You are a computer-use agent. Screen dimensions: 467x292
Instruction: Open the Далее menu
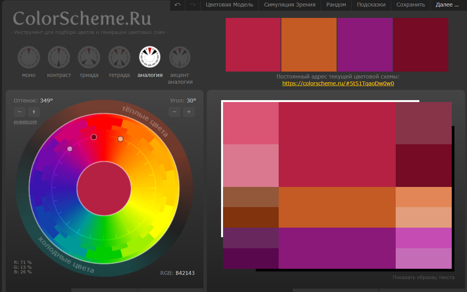(x=447, y=5)
